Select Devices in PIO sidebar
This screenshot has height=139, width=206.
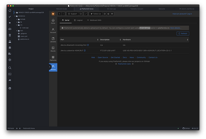(53, 68)
